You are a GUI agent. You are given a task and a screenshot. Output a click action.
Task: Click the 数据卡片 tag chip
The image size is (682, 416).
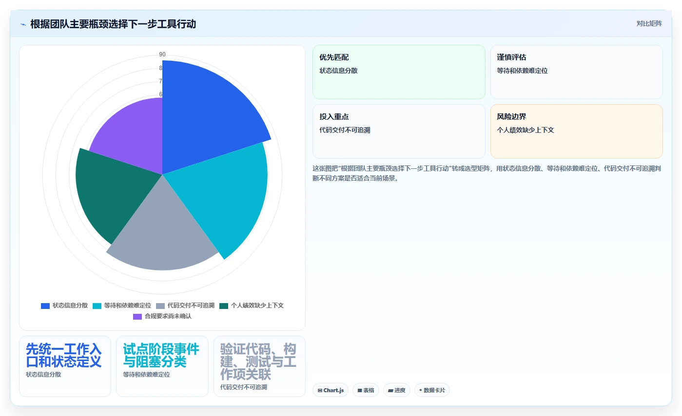coord(432,390)
